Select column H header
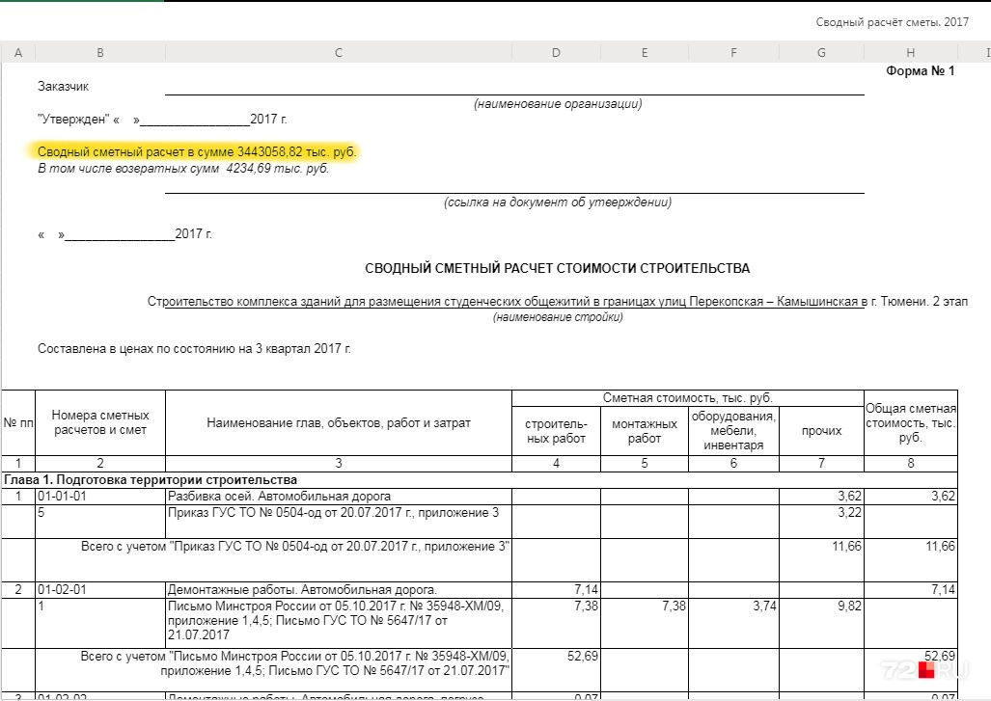Screen dimensions: 991x701 click(910, 52)
